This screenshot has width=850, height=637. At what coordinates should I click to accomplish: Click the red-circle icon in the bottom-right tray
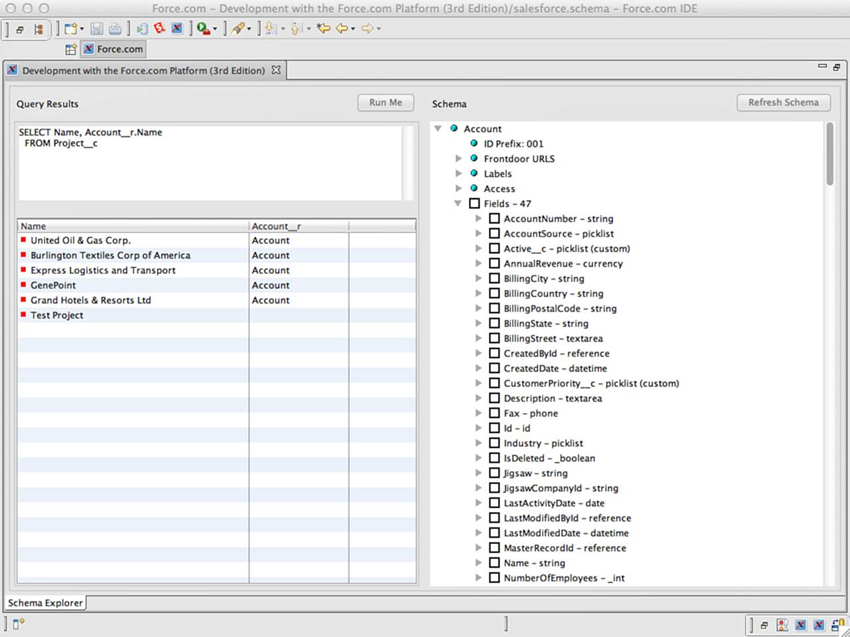(782, 625)
